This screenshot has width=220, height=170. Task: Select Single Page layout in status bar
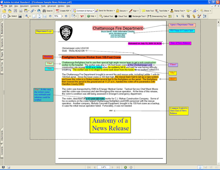[200, 167]
